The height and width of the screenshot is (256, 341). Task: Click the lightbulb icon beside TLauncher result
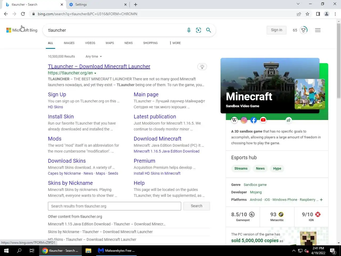[x=202, y=67]
